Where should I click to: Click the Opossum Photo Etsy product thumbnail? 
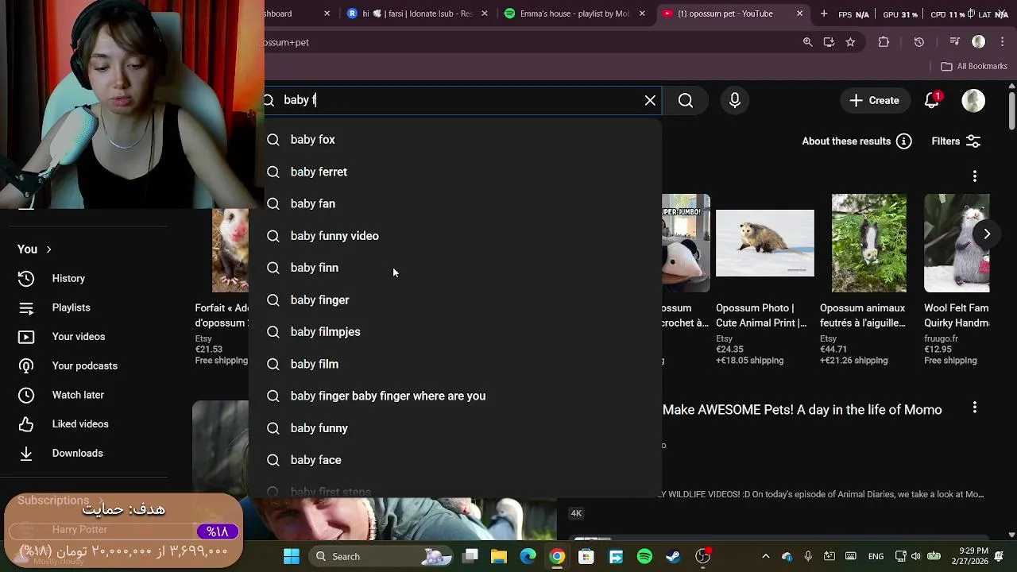point(765,243)
